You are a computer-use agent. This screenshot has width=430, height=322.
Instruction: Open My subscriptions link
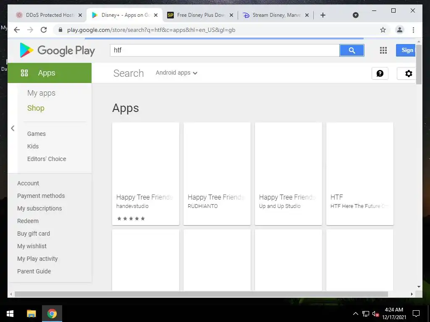[x=39, y=209]
